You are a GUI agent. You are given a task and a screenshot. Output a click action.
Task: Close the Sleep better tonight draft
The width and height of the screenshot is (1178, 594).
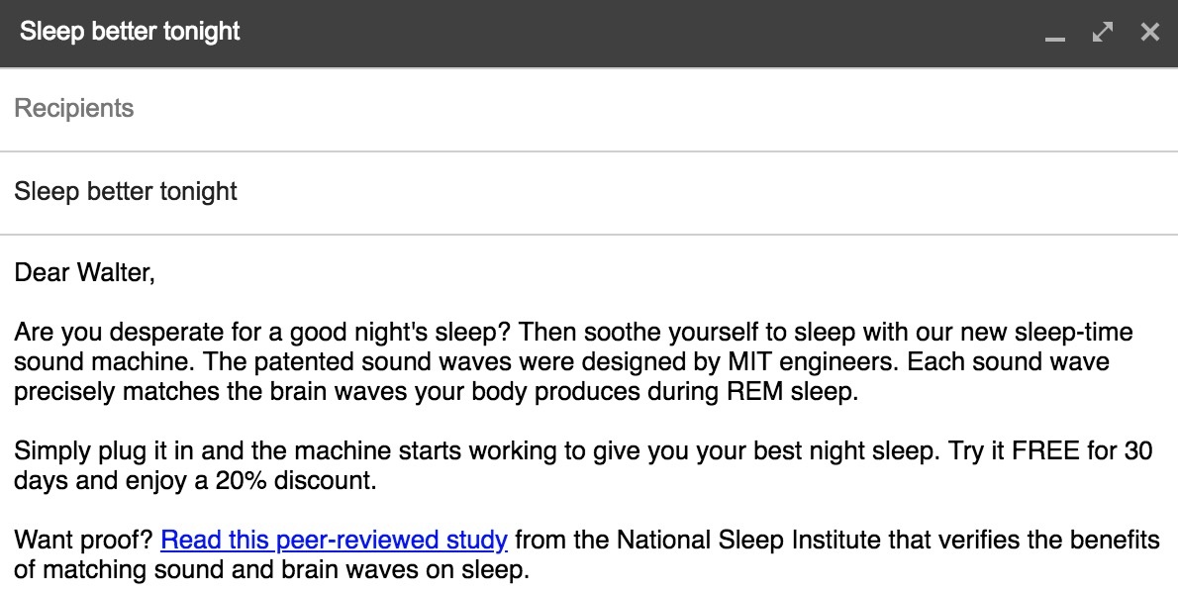click(1149, 33)
